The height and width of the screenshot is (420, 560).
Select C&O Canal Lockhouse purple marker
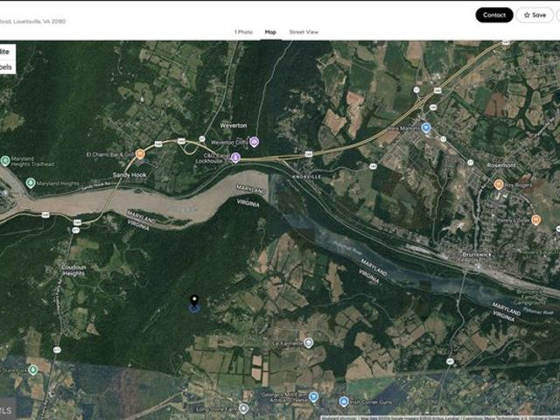[235, 157]
